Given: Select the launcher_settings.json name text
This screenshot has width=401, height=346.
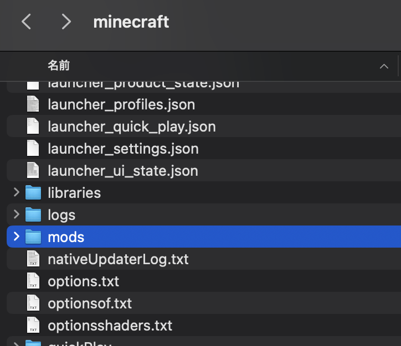Looking at the screenshot, I should point(123,149).
